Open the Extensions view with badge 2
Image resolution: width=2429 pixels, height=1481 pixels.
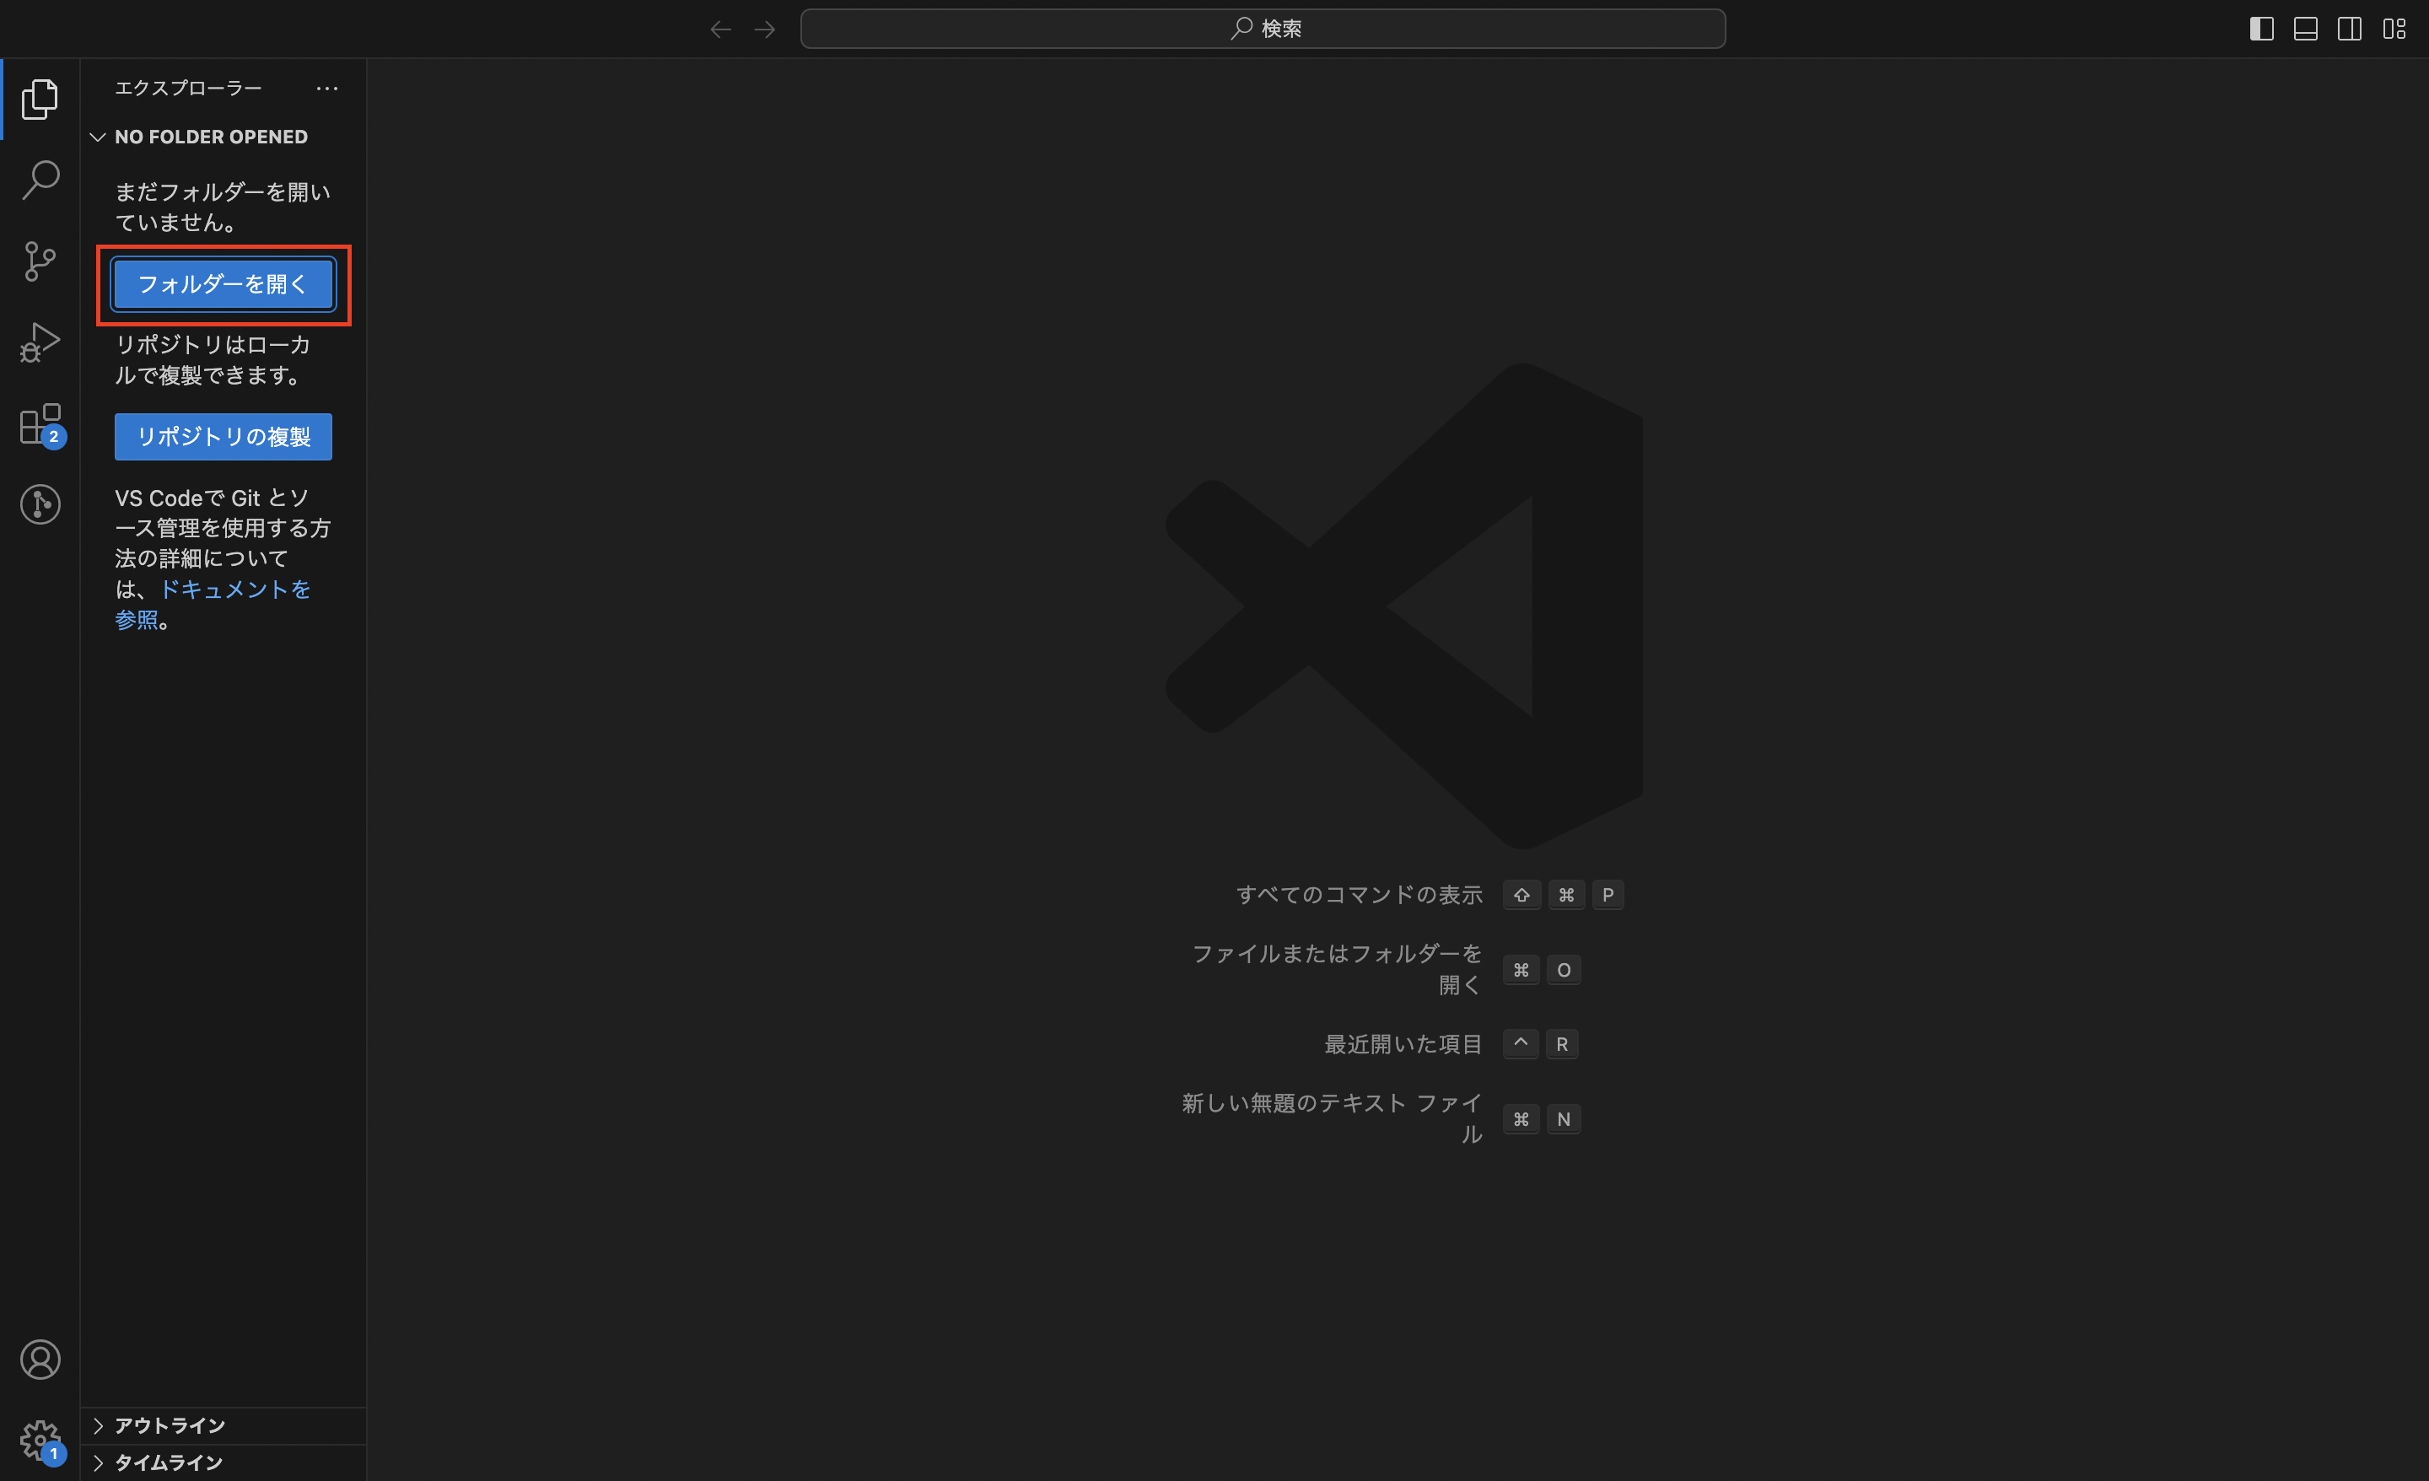(40, 424)
